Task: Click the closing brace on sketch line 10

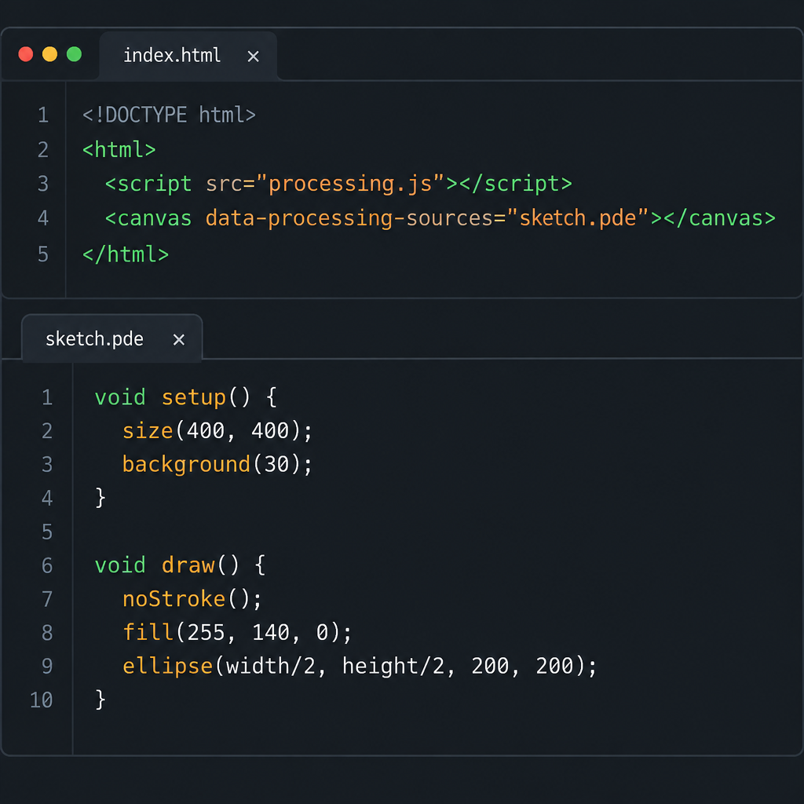Action: (x=100, y=700)
